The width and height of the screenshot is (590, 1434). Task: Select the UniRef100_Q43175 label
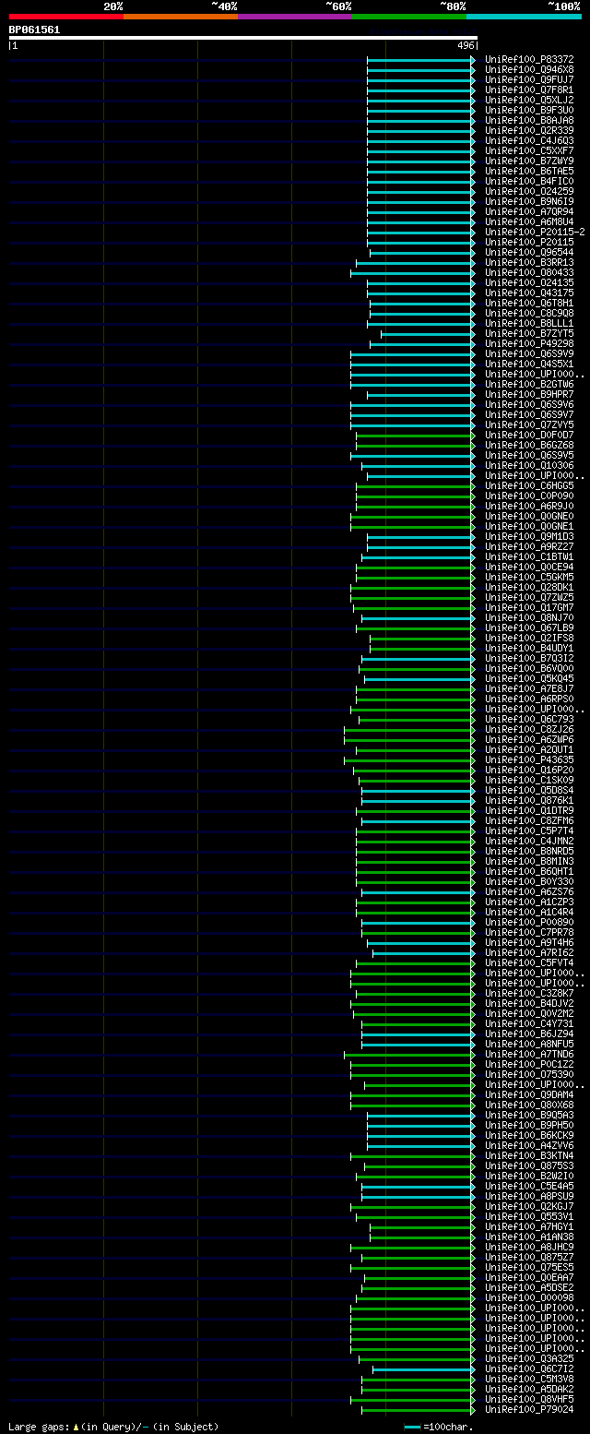[529, 293]
